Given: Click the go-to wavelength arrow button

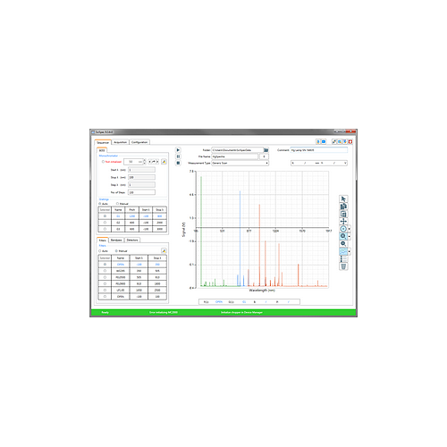Looking at the screenshot, I should (x=154, y=162).
